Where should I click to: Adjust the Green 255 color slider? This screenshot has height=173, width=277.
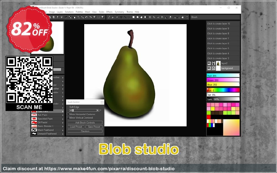tap(223, 80)
